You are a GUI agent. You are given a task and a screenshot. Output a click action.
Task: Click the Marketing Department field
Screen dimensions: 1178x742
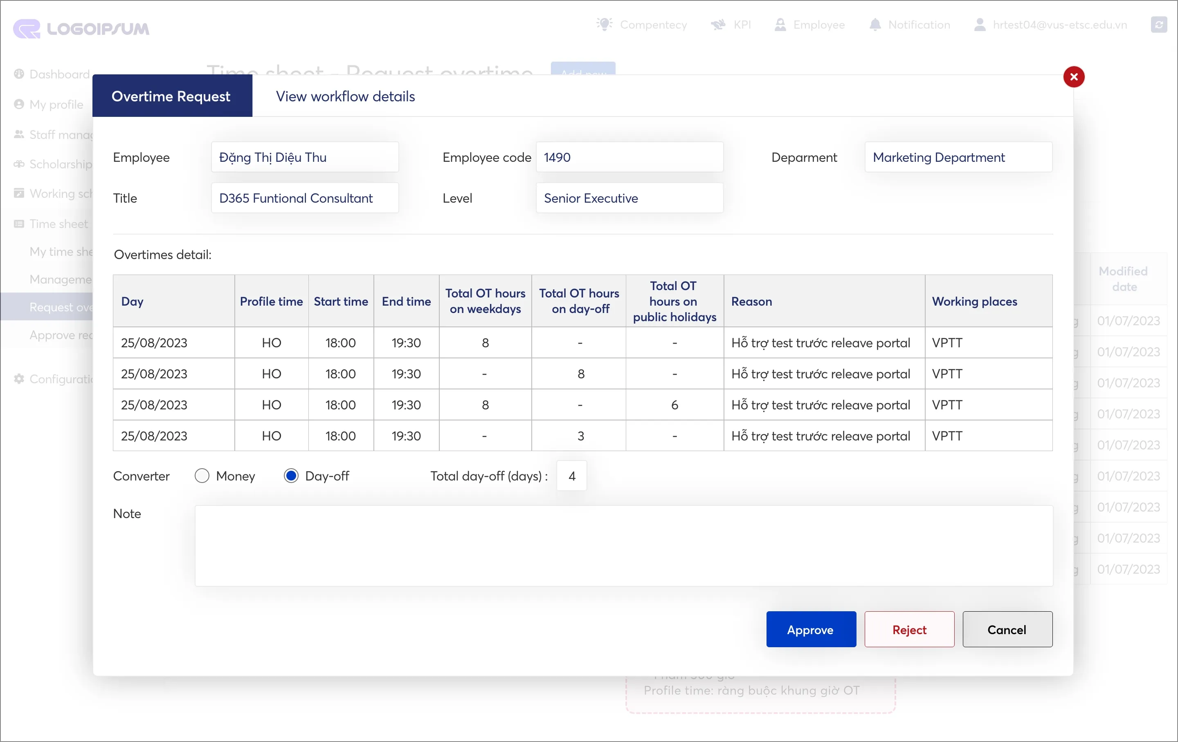(x=958, y=157)
